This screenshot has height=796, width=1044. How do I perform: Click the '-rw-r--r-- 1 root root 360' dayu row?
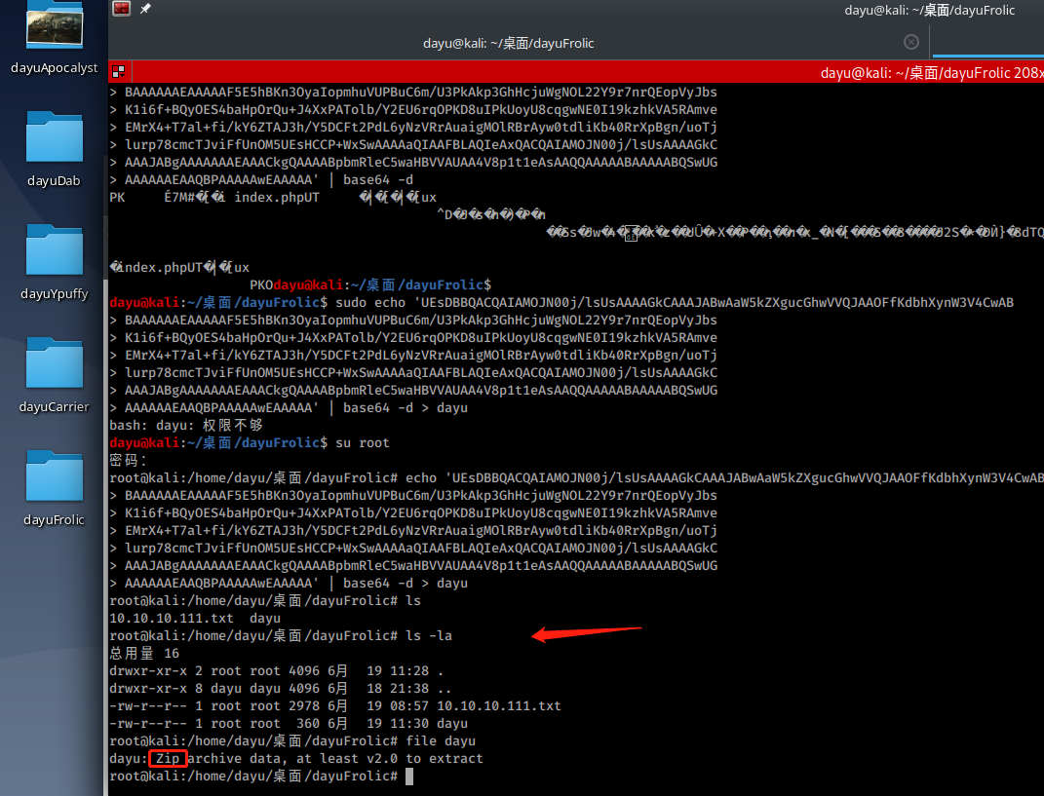coord(289,724)
